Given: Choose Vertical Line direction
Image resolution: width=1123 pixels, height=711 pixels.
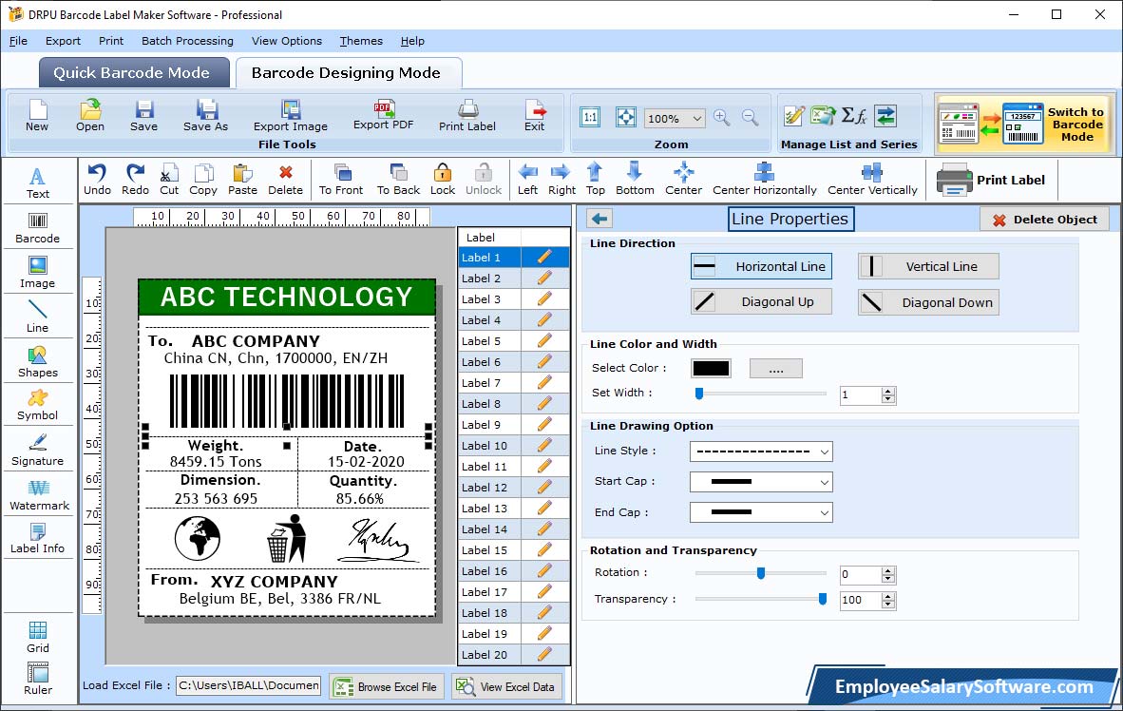Looking at the screenshot, I should [x=928, y=266].
